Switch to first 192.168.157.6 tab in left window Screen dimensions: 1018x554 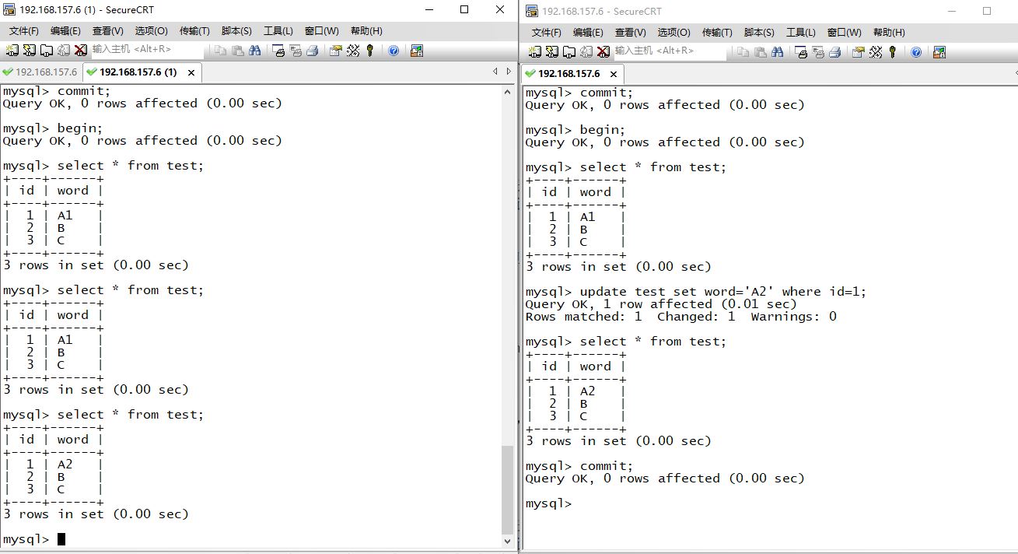pos(40,72)
